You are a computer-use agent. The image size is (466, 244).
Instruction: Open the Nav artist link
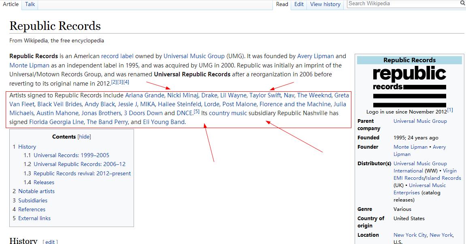[x=289, y=95]
